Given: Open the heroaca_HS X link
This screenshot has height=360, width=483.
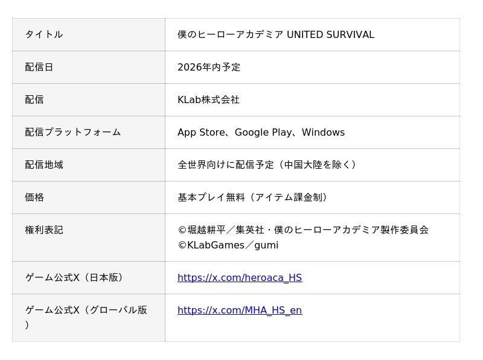Looking at the screenshot, I should [240, 278].
